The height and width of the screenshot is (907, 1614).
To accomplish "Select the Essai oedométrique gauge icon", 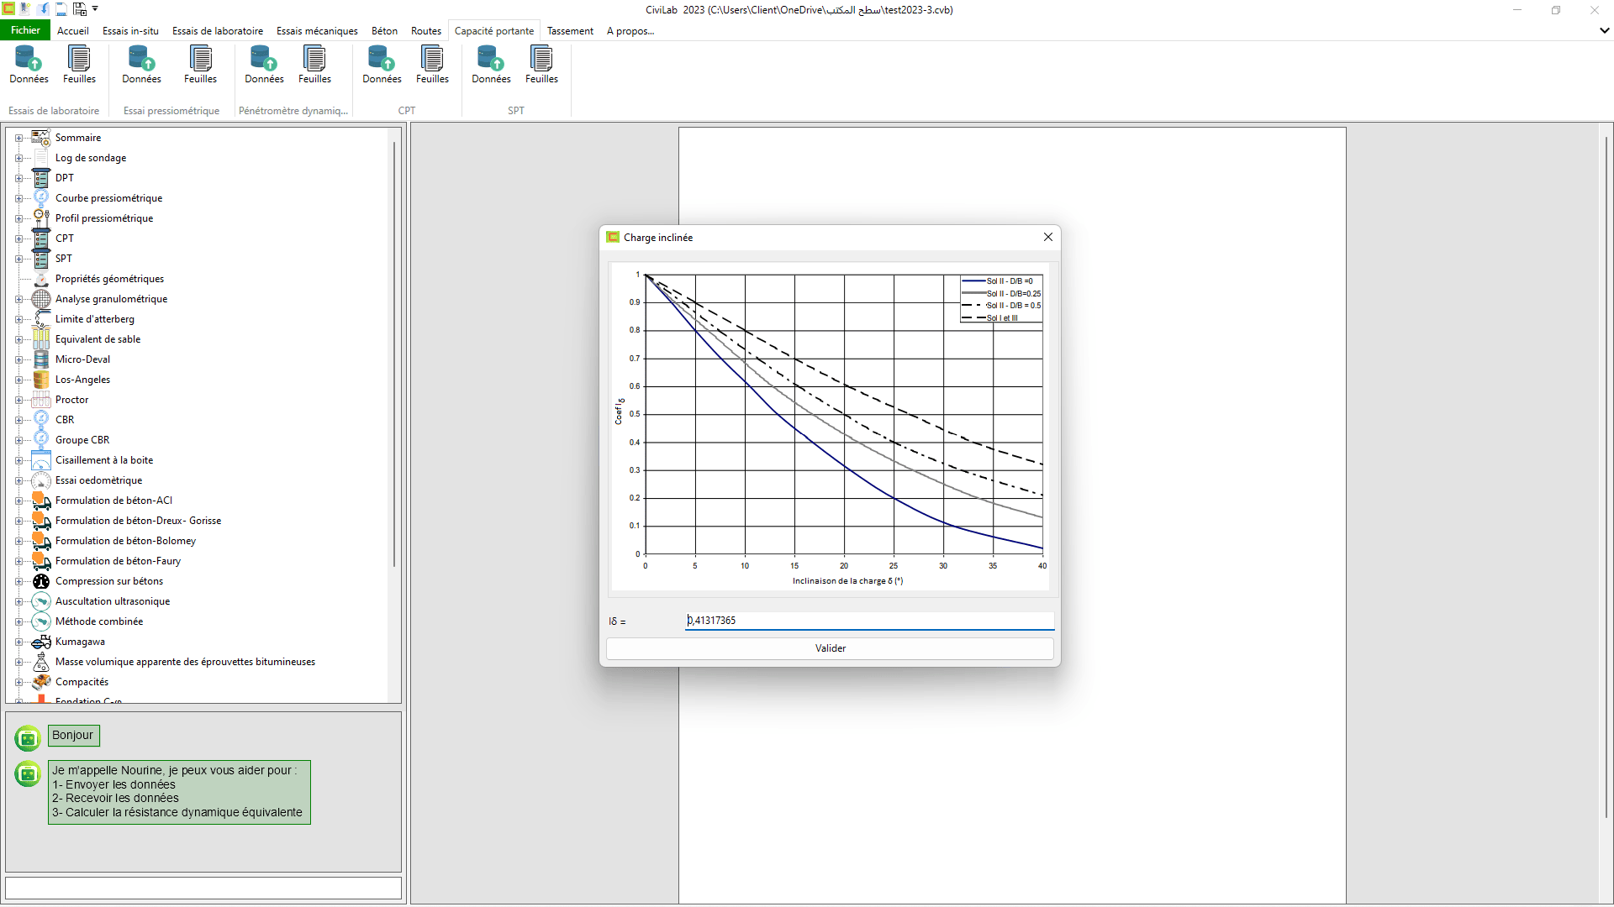I will click(x=41, y=480).
